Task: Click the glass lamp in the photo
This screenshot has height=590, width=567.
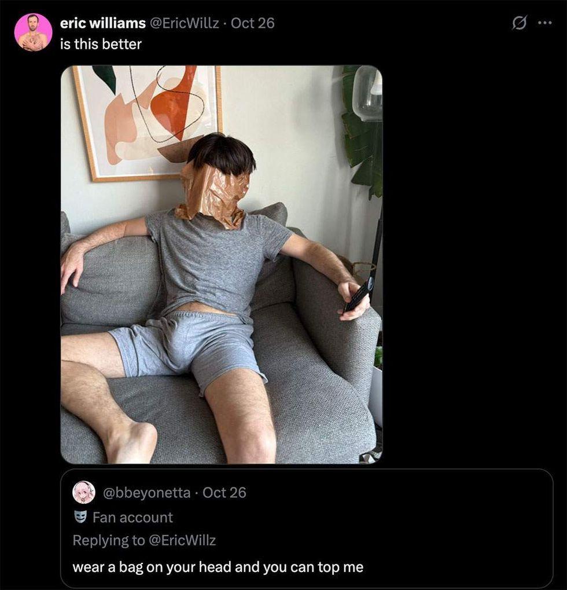Action: click(368, 93)
